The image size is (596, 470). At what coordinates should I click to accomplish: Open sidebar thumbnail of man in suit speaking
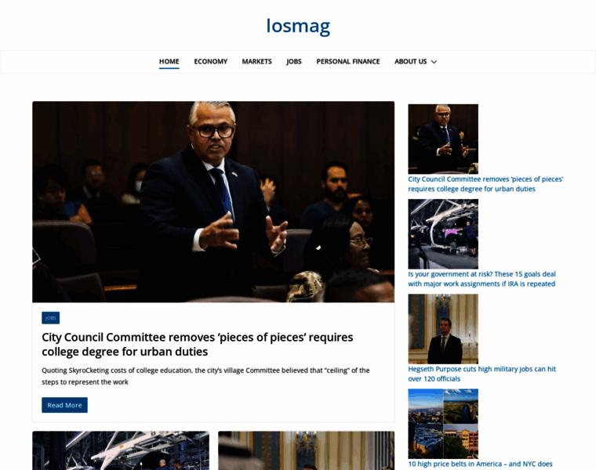click(x=443, y=139)
